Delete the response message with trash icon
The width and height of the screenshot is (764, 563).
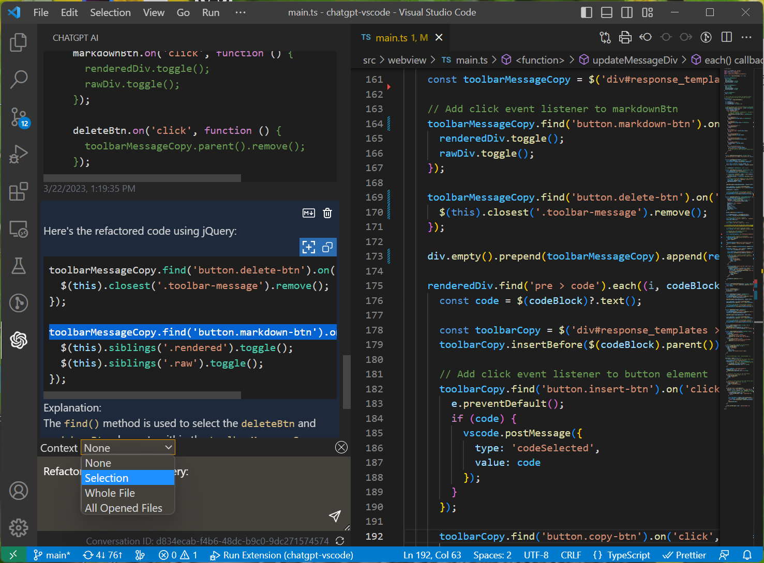coord(327,213)
